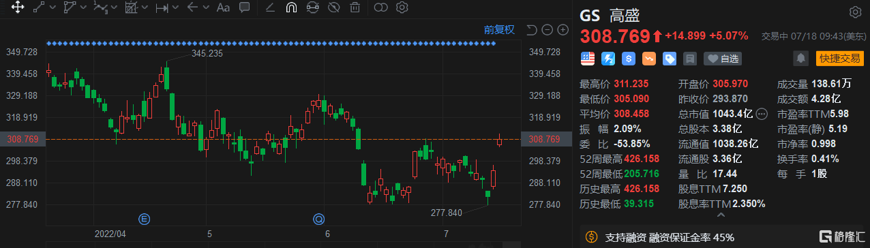The image size is (870, 248).
Task: Click the 昨收价 293.870 value
Action: coord(730,99)
